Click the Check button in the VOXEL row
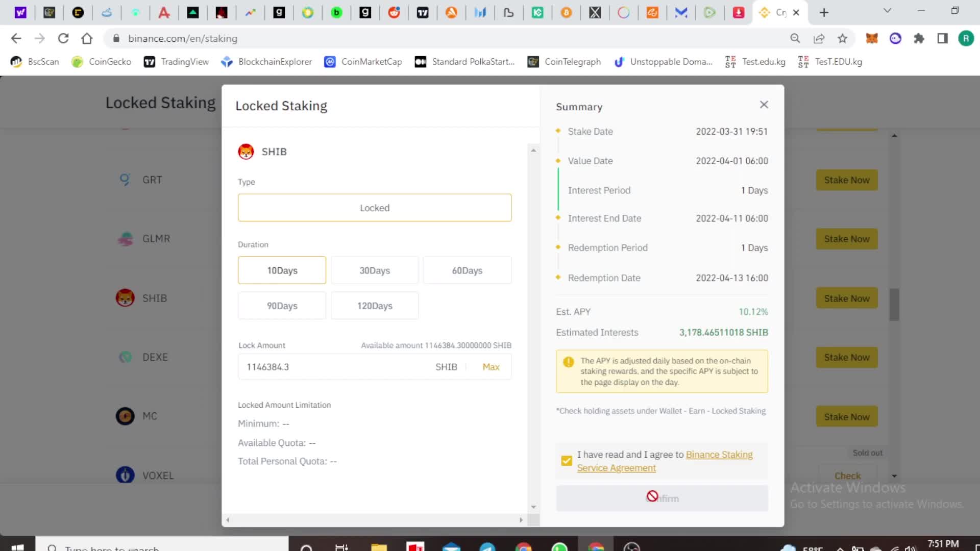Viewport: 980px width, 551px height. tap(847, 475)
